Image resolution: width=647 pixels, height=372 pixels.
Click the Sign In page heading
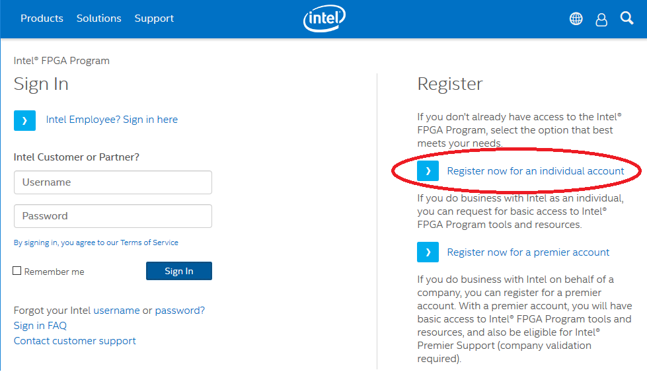point(41,84)
